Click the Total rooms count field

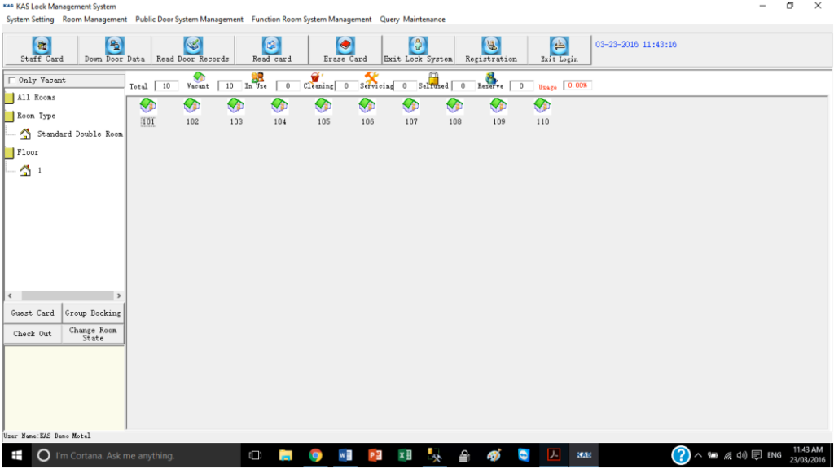click(166, 85)
